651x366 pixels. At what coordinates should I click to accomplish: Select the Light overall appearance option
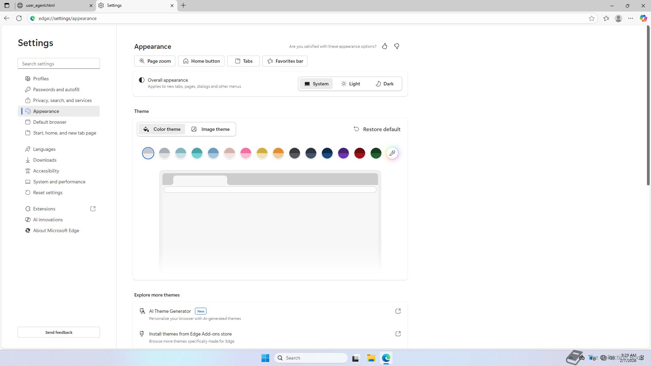351,84
